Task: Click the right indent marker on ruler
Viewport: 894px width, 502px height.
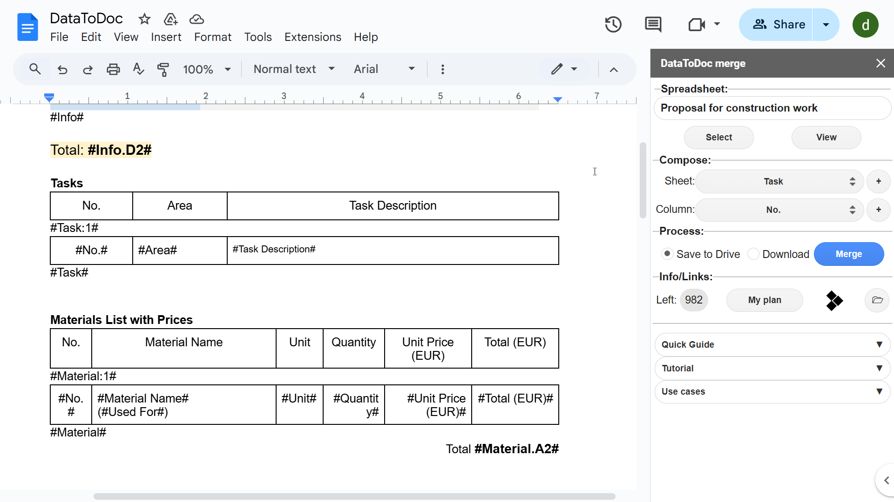Action: 557,99
